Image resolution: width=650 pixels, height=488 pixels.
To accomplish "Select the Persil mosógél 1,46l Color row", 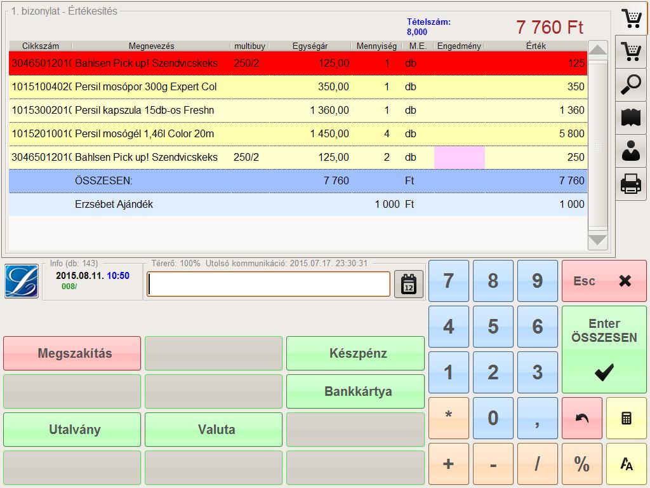I will pyautogui.click(x=298, y=133).
